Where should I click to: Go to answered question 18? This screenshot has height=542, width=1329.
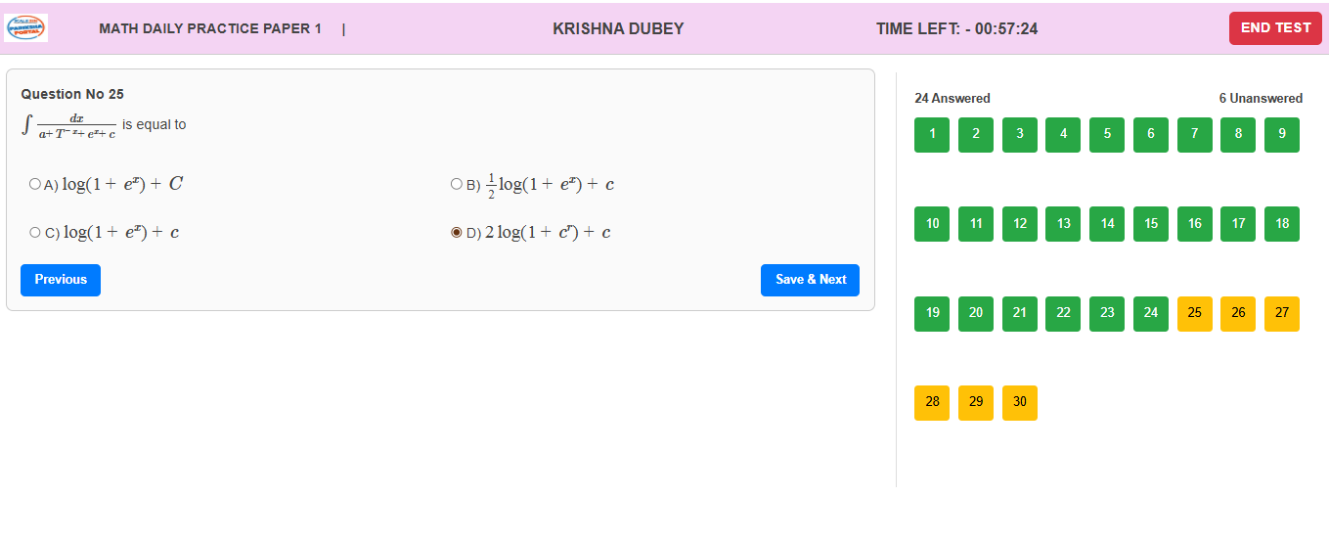point(1282,224)
